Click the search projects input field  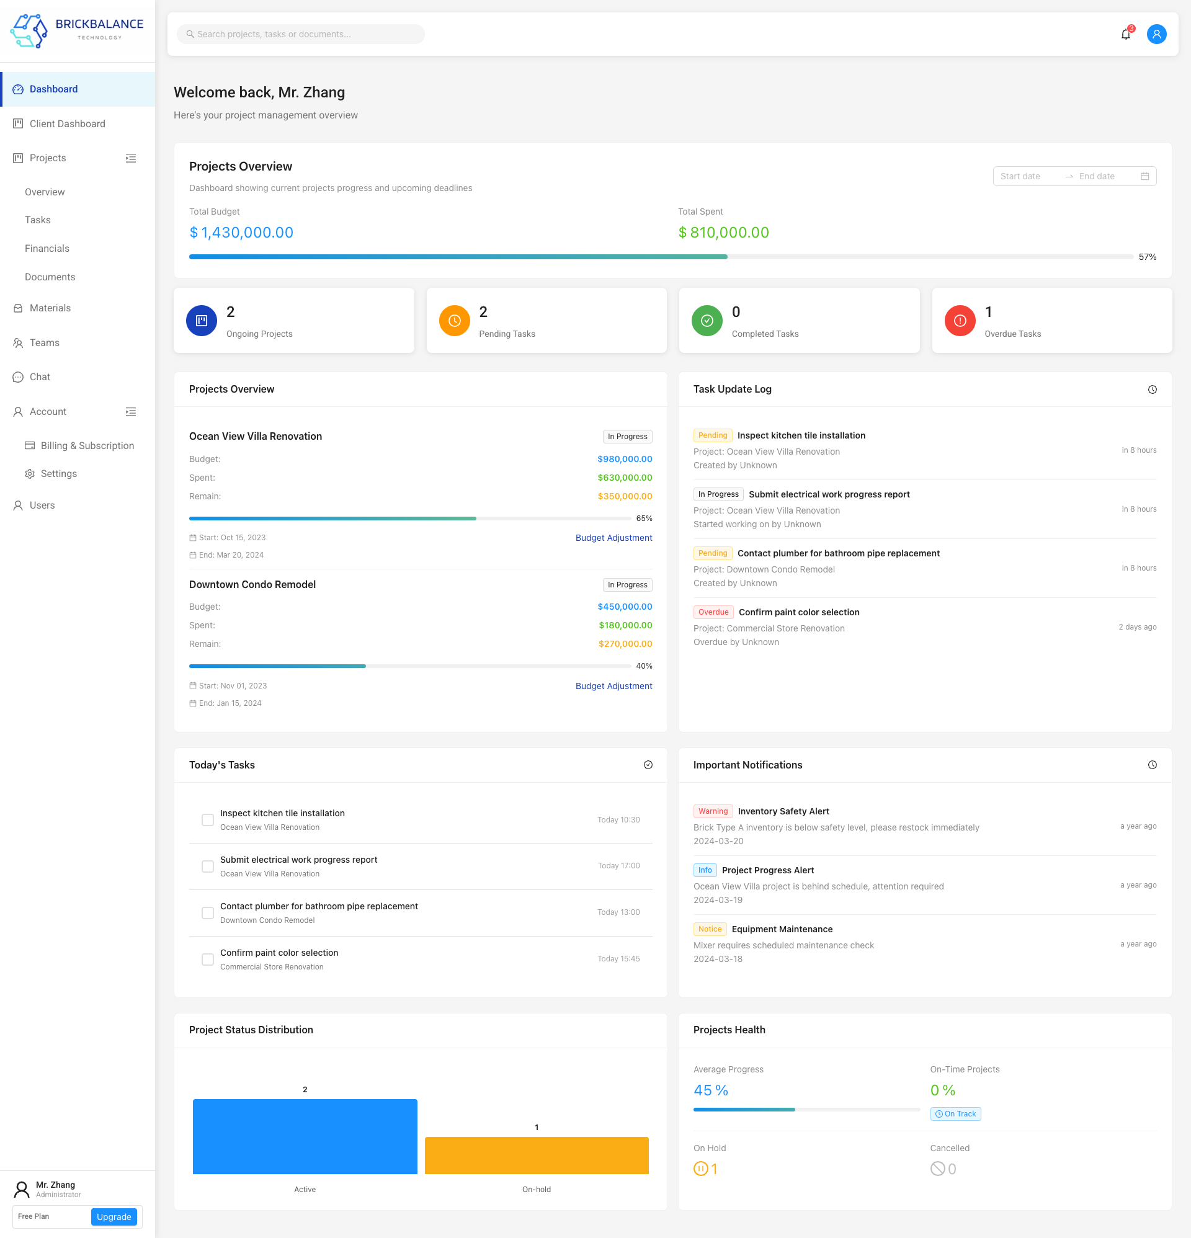tap(301, 34)
